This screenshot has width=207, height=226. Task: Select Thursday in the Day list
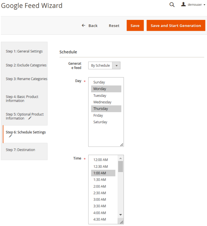(x=106, y=109)
